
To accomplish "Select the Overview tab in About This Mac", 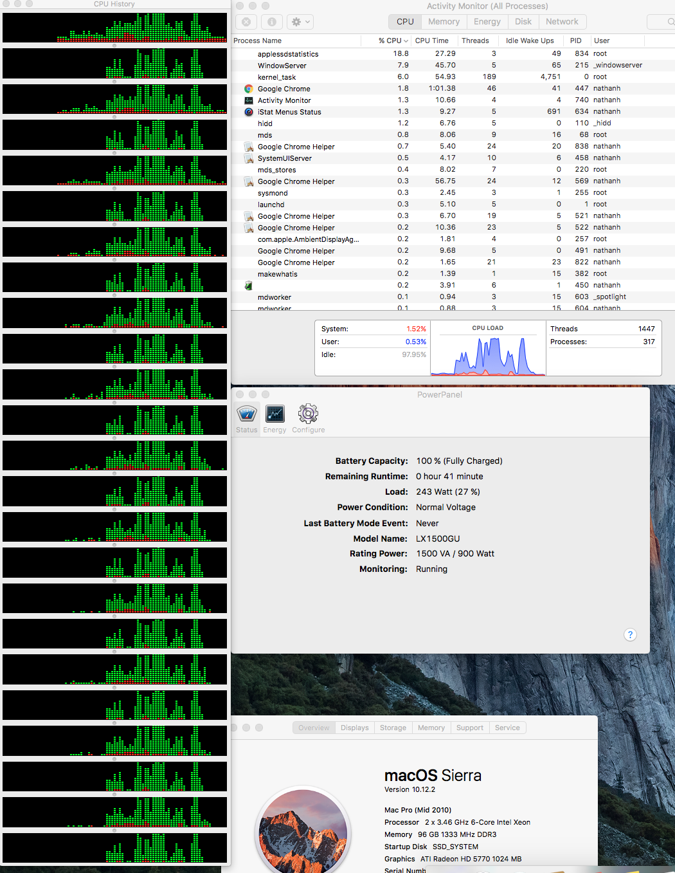I will [x=314, y=728].
